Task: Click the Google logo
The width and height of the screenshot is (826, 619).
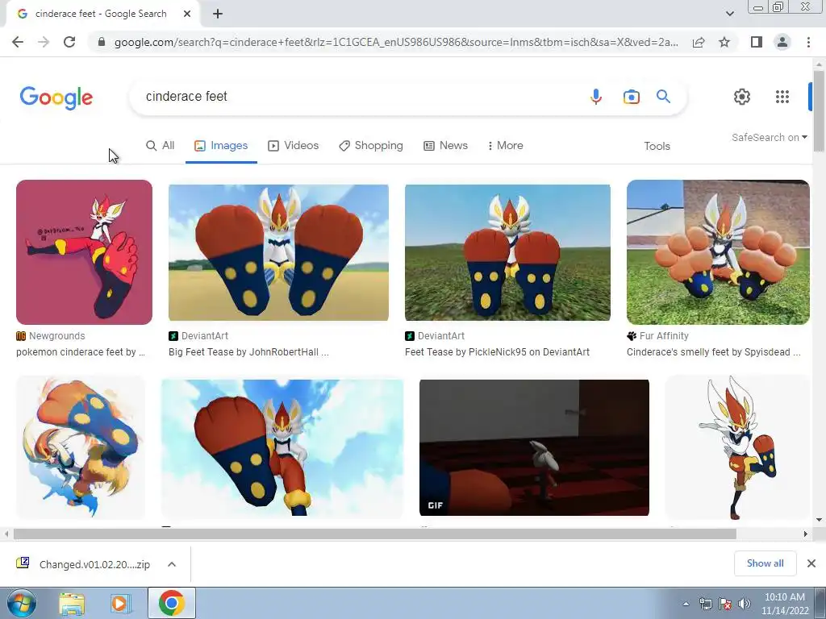Action: [56, 98]
